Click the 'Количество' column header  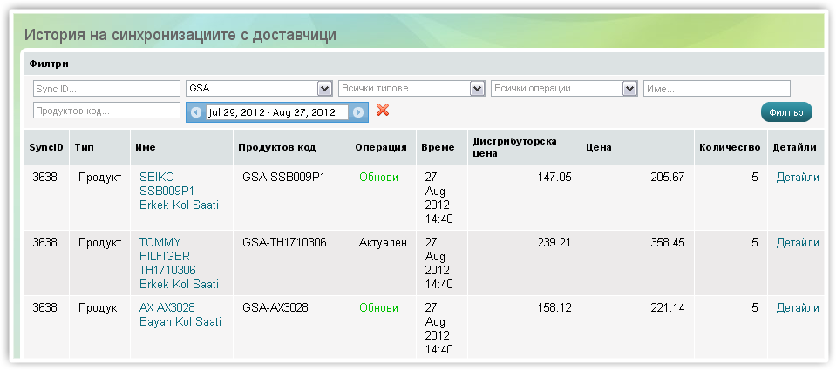click(730, 147)
